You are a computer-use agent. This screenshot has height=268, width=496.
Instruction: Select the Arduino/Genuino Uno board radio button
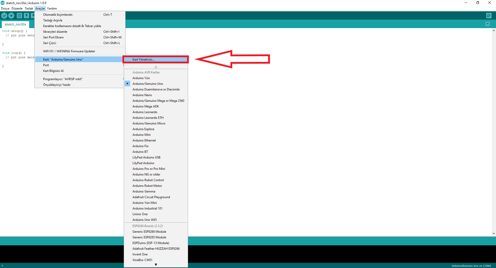127,83
